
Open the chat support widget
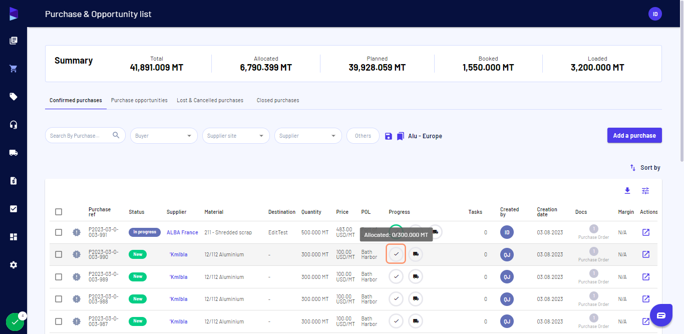coord(661,315)
